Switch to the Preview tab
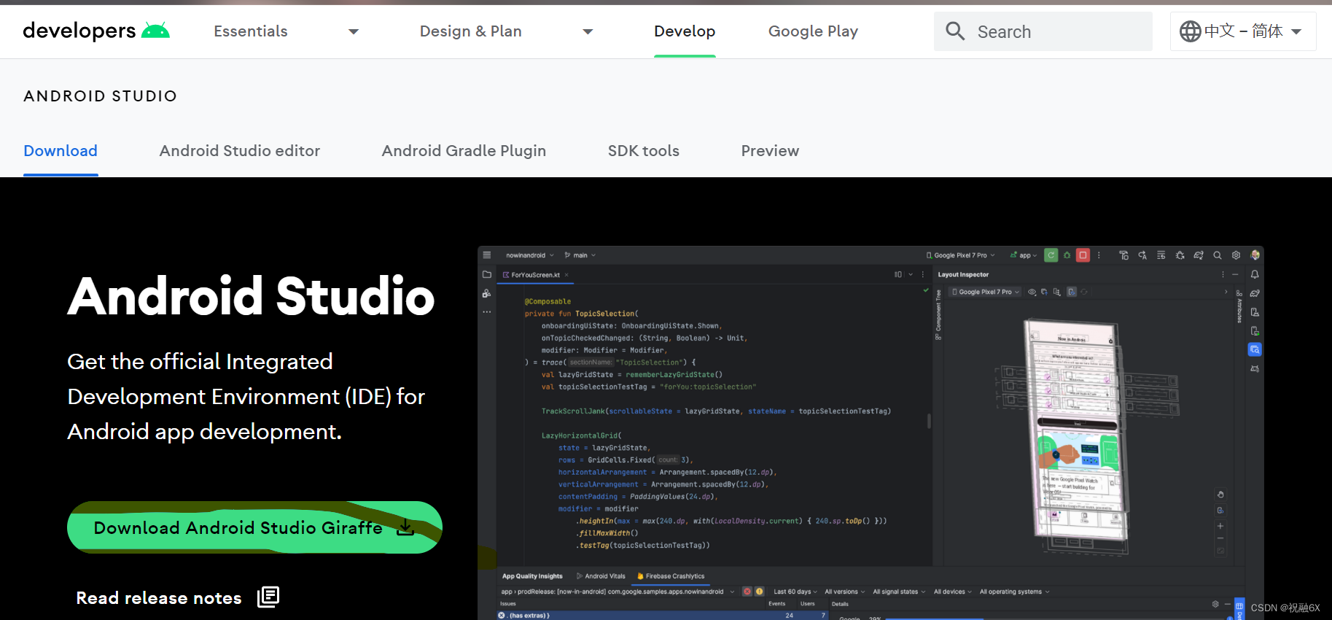Screen dimensions: 1332x620 point(770,151)
